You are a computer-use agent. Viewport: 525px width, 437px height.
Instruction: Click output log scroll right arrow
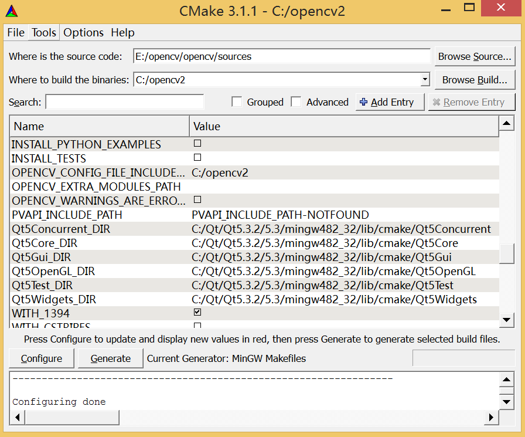(491, 417)
